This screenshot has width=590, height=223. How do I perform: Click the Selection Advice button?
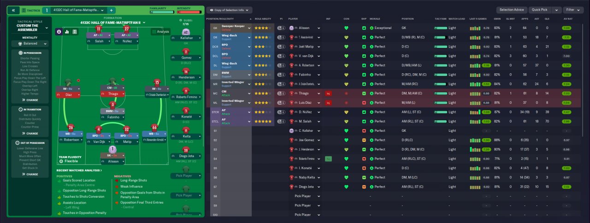(x=512, y=10)
